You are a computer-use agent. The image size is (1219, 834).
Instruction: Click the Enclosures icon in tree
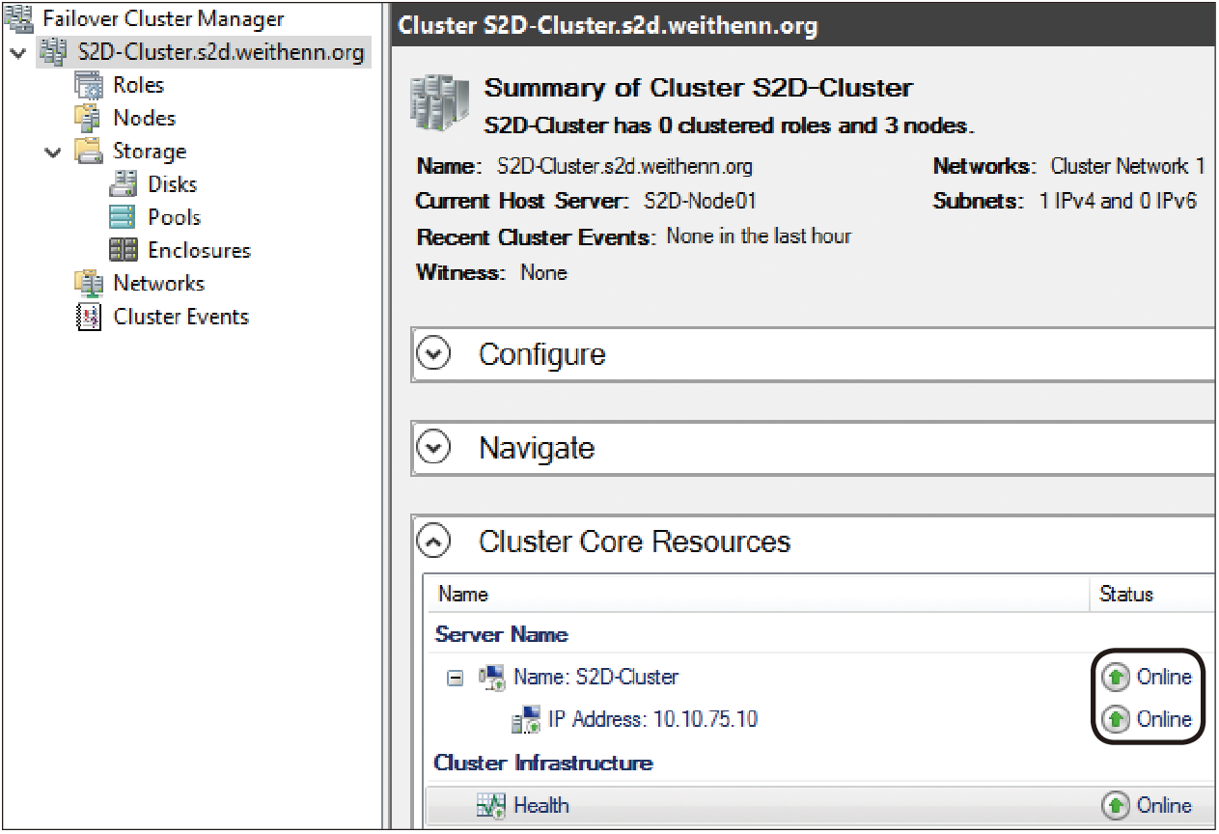(124, 250)
